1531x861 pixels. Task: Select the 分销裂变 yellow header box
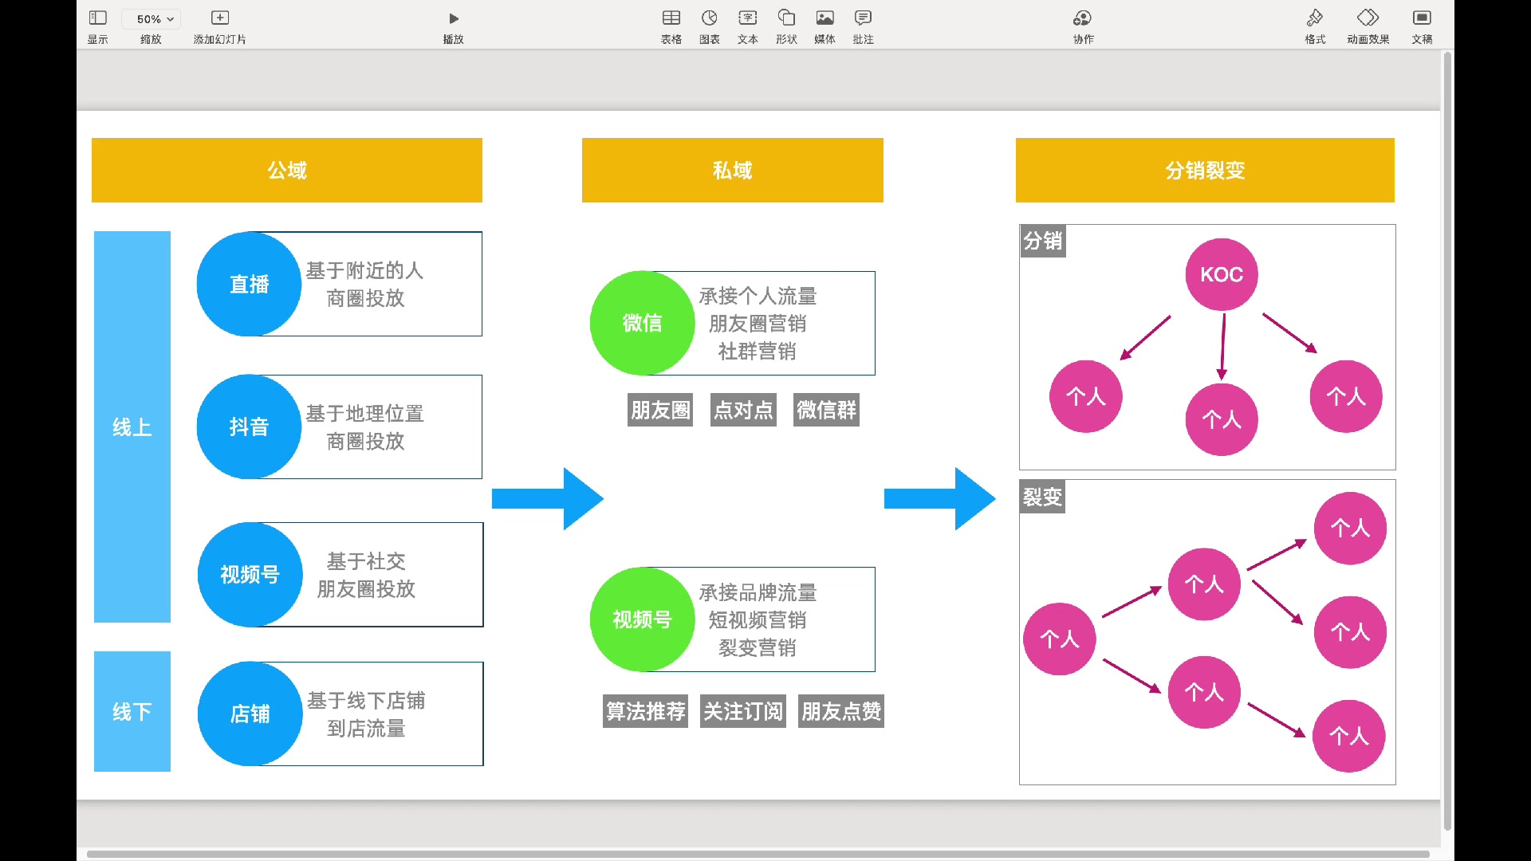(1205, 170)
